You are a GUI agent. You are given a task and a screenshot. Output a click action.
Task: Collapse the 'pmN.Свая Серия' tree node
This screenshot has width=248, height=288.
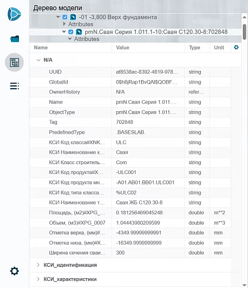point(64,32)
